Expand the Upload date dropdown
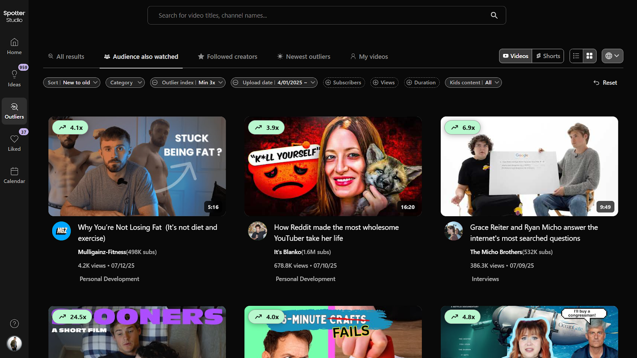 pos(313,82)
